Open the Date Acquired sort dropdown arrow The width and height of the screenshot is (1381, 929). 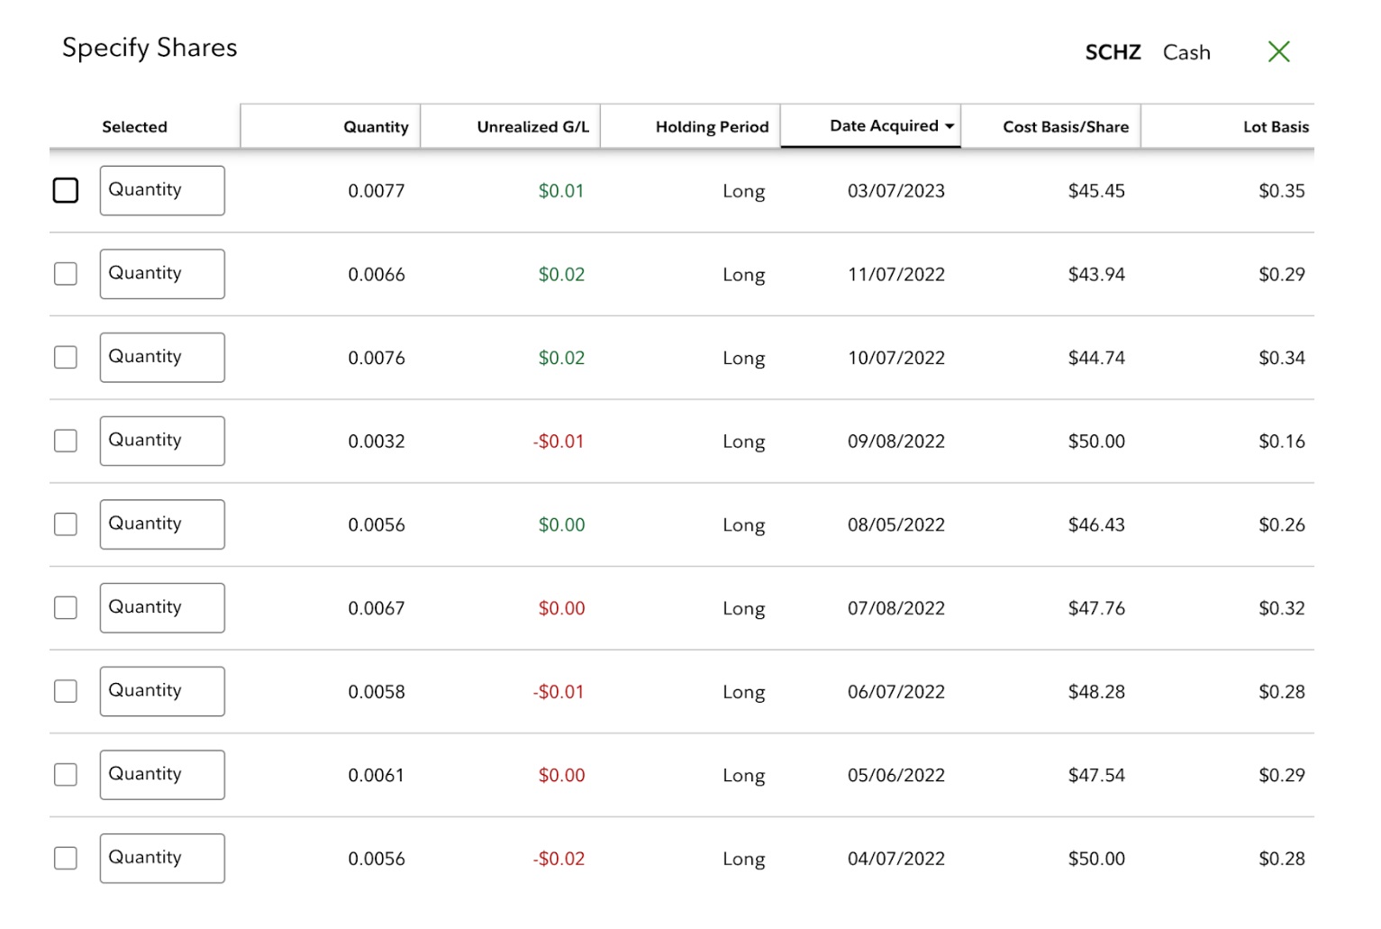pyautogui.click(x=949, y=127)
